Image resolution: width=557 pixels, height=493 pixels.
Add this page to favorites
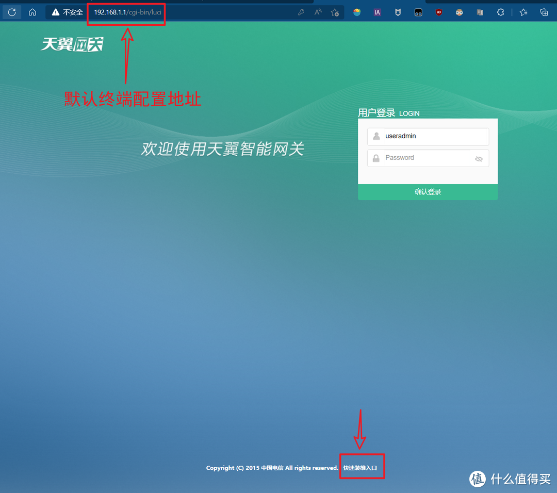[x=335, y=12]
